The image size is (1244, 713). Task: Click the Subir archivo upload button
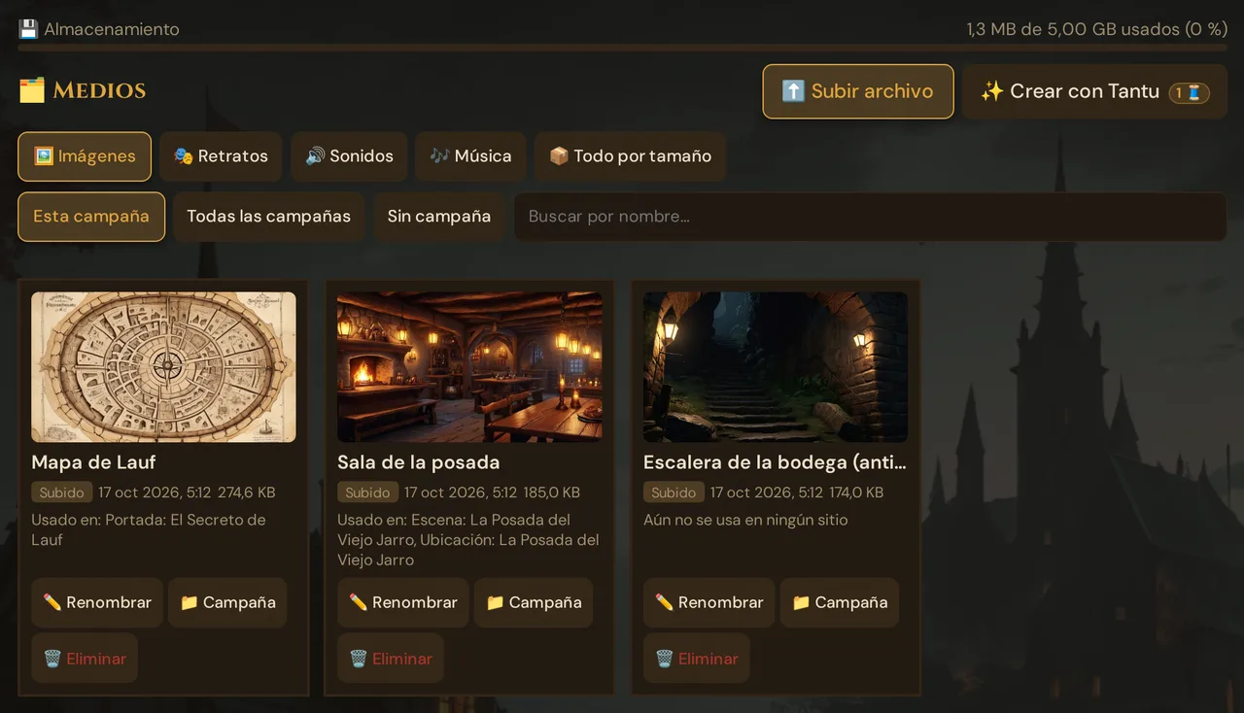click(858, 91)
